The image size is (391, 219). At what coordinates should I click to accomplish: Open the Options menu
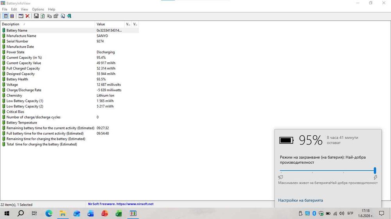tap(38, 9)
